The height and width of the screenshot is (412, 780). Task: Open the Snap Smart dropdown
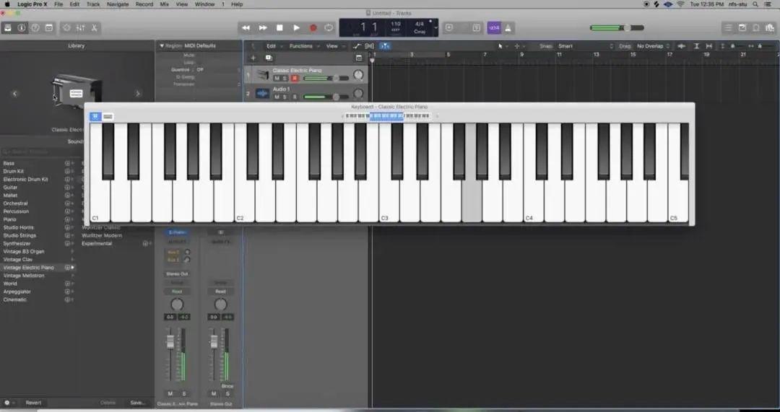click(586, 46)
